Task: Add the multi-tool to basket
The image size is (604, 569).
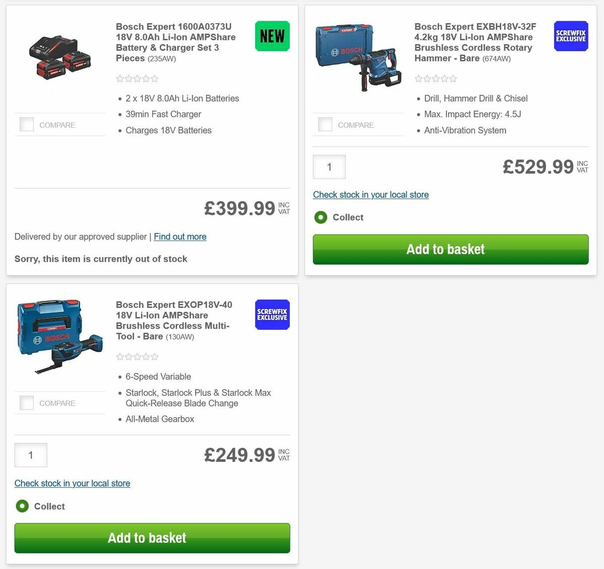Action: [152, 538]
